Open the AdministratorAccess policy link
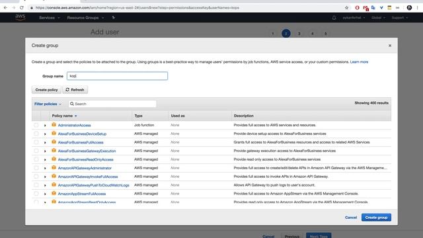The image size is (423, 238). click(x=74, y=125)
